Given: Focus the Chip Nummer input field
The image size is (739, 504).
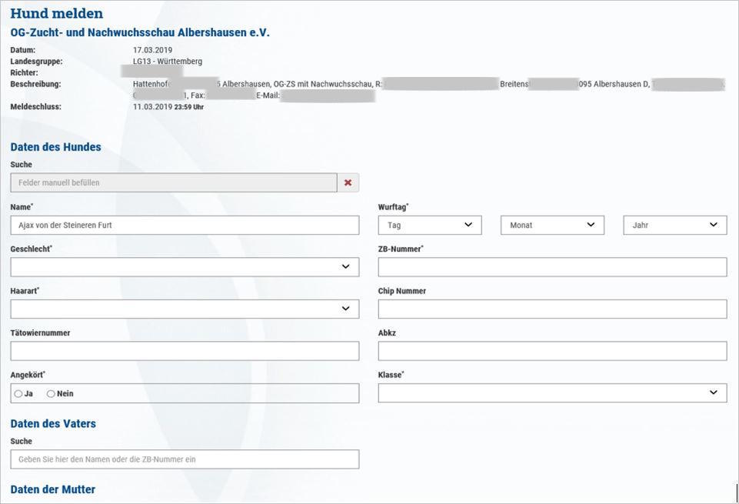Looking at the screenshot, I should click(x=552, y=309).
